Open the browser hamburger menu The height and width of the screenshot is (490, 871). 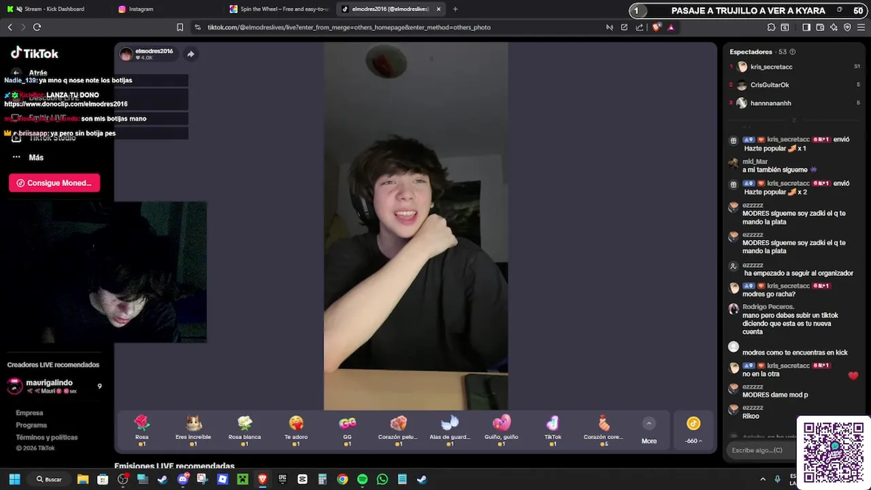coord(861,27)
